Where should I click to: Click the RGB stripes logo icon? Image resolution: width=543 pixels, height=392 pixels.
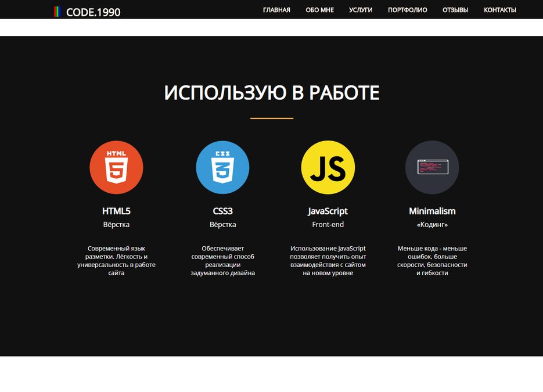57,12
